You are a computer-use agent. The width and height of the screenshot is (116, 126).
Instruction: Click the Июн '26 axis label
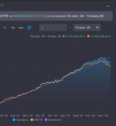103,116
